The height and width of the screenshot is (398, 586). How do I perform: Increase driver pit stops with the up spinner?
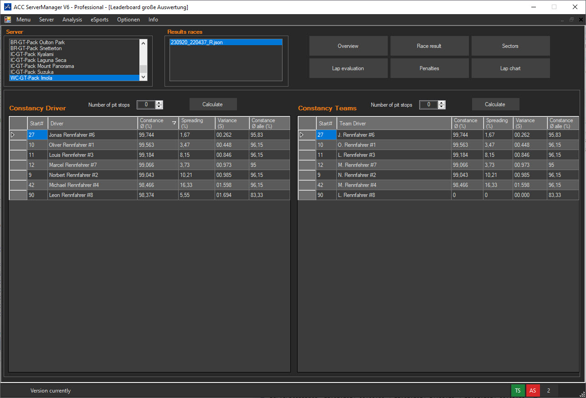(x=159, y=103)
